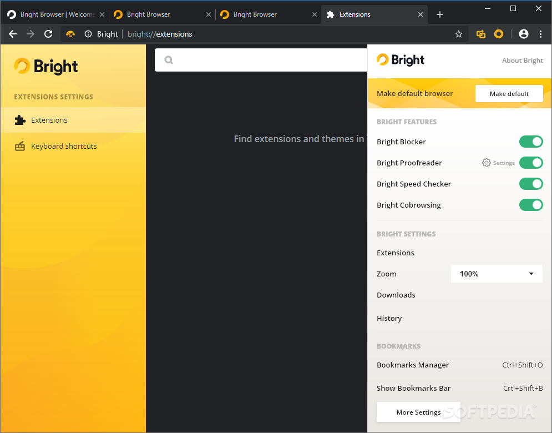Screen dimensions: 552x433
Task: Open Extensions under Bright Settings
Action: [x=396, y=253]
